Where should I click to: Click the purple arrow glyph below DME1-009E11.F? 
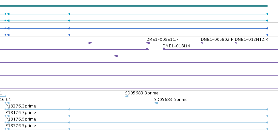click(x=148, y=43)
